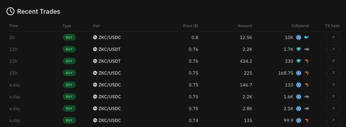Click the BUY badge in the 11h row
This screenshot has height=127, width=346.
coord(69,49)
